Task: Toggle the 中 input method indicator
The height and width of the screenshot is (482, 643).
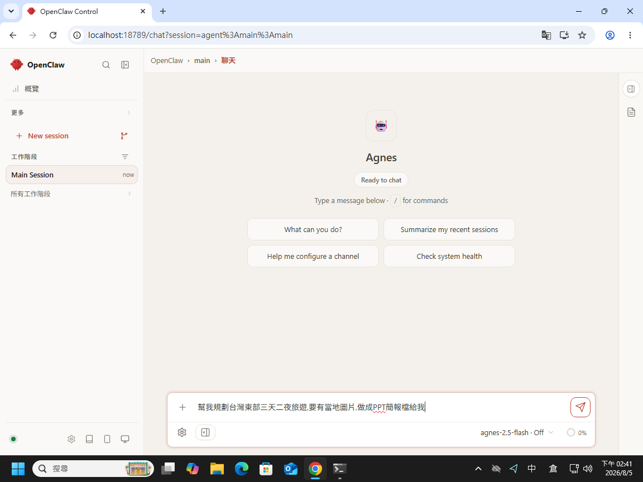Action: [531, 469]
